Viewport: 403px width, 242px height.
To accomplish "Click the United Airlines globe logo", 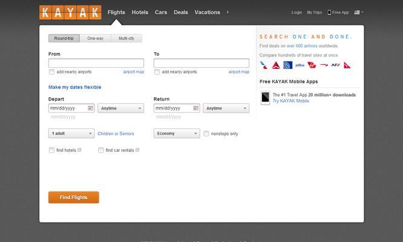I will coord(288,65).
